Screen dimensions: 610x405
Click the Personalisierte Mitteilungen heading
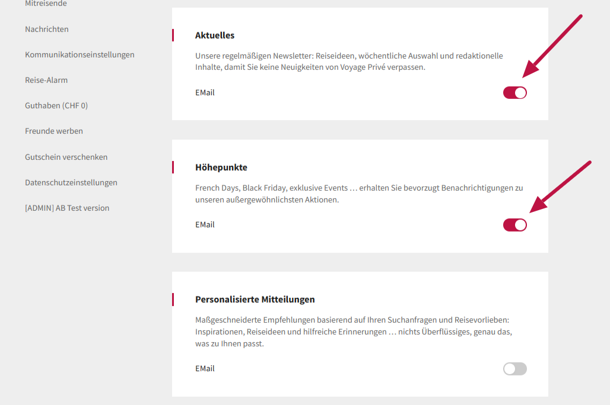coord(255,300)
